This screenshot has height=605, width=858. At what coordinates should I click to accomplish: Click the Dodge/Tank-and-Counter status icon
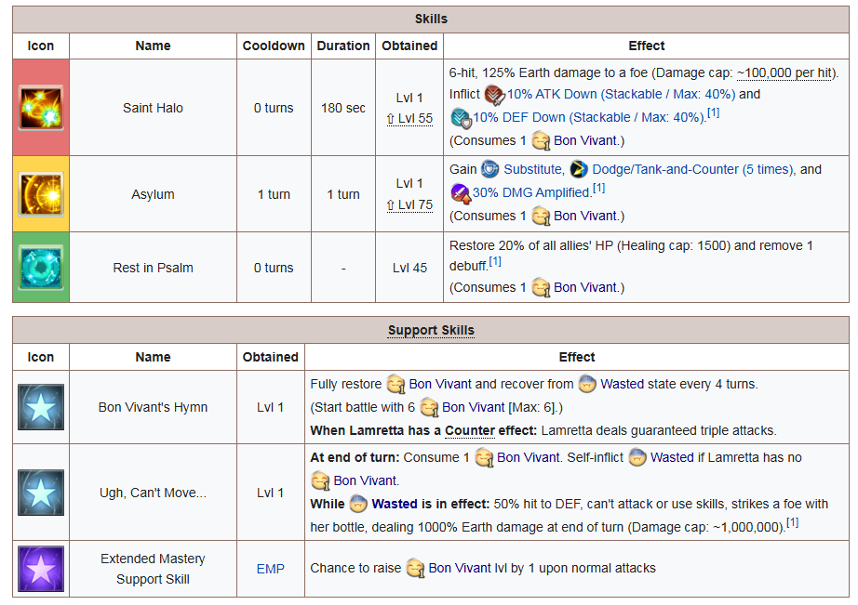point(579,170)
